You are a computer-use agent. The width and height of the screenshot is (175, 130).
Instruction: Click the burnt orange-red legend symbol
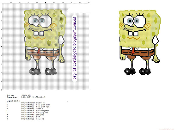(x=7, y=111)
